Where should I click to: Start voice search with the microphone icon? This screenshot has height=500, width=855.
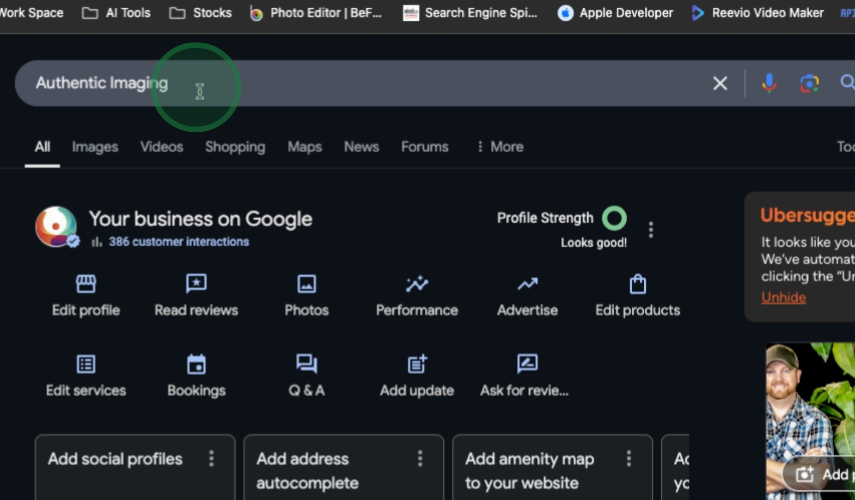click(x=769, y=83)
